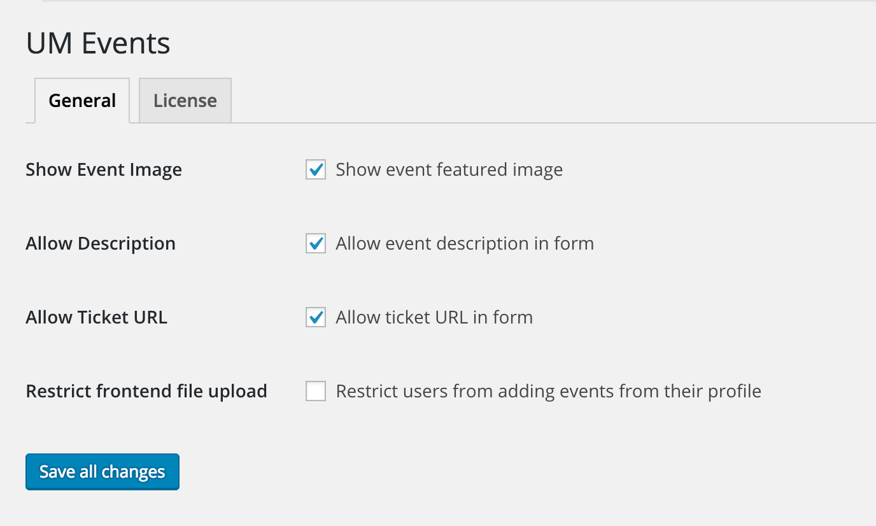Click the Allow Description row heading
Viewport: 876px width, 526px height.
[x=101, y=244]
